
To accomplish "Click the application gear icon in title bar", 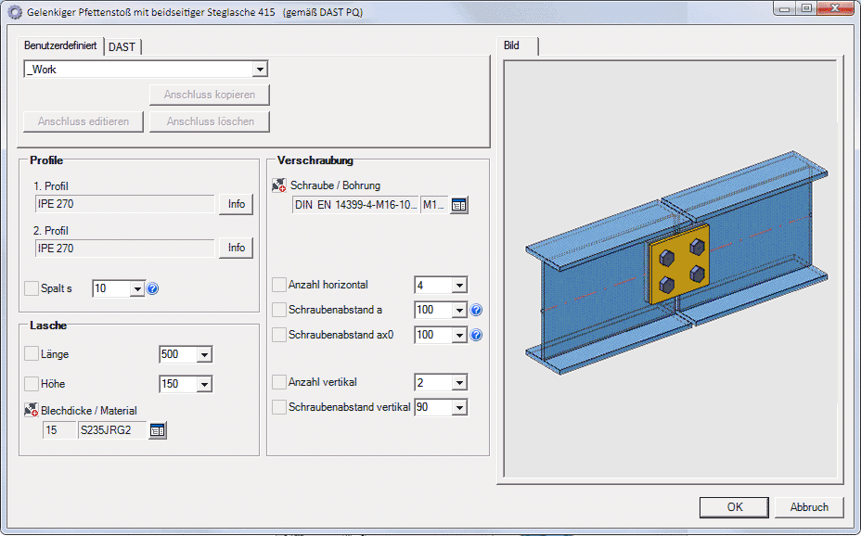I will pos(15,10).
